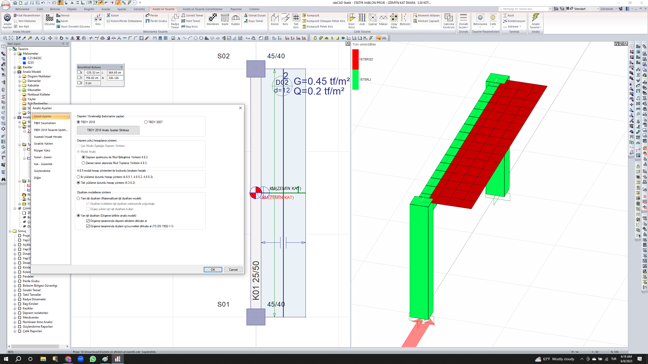
Task: Select İki yükleme durumlu hesap yöntemi
Action: (x=78, y=177)
